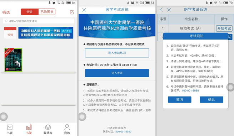Viewport: 234px width, 136px height.
Task: Tap the 签到 check-in card
Action: 10,33
